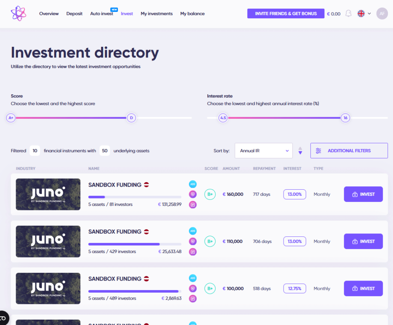The image size is (393, 325).
Task: Click the filters sliders icon
Action: pyautogui.click(x=318, y=151)
